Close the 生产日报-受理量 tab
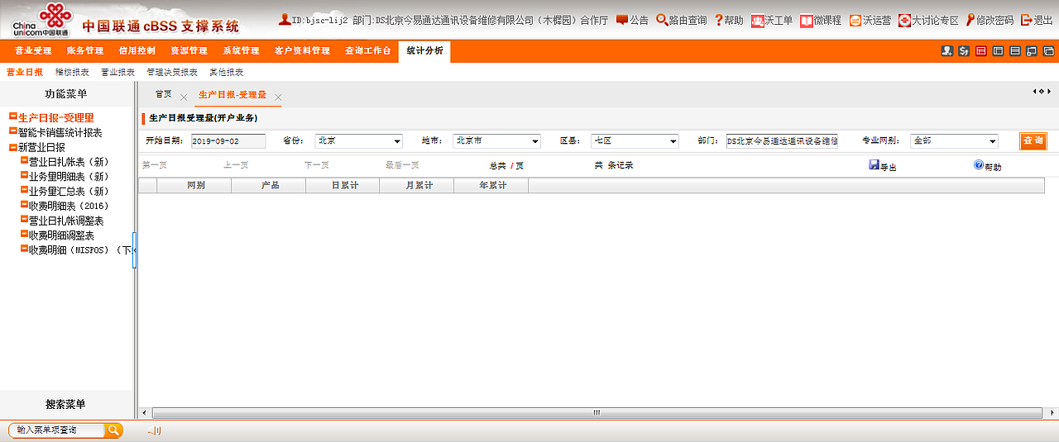 coord(278,97)
